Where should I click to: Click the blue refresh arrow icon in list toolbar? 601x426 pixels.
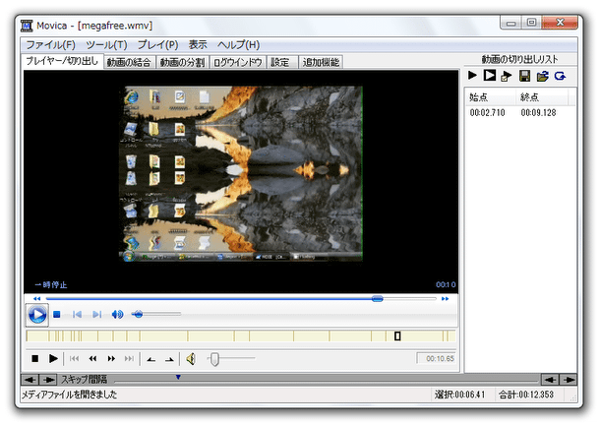click(x=560, y=76)
